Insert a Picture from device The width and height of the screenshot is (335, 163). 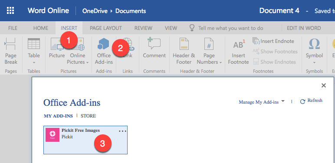tap(56, 48)
